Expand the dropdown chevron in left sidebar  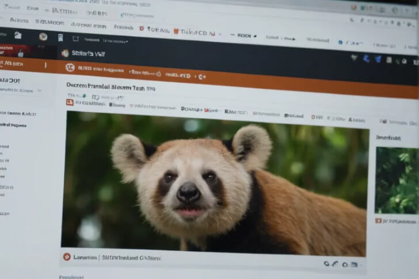click(39, 90)
